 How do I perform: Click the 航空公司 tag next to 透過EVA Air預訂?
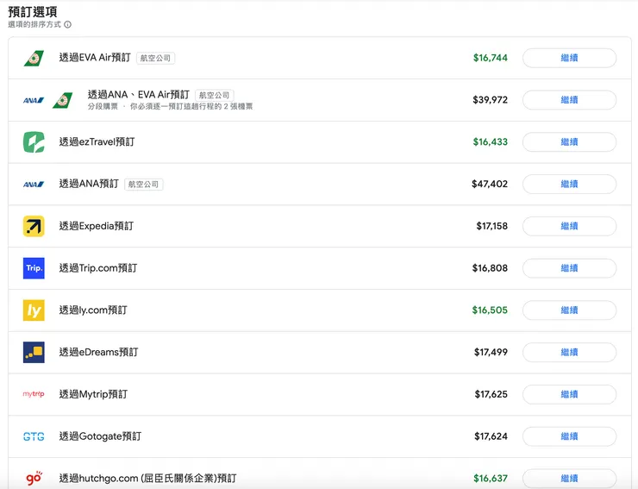pyautogui.click(x=155, y=59)
